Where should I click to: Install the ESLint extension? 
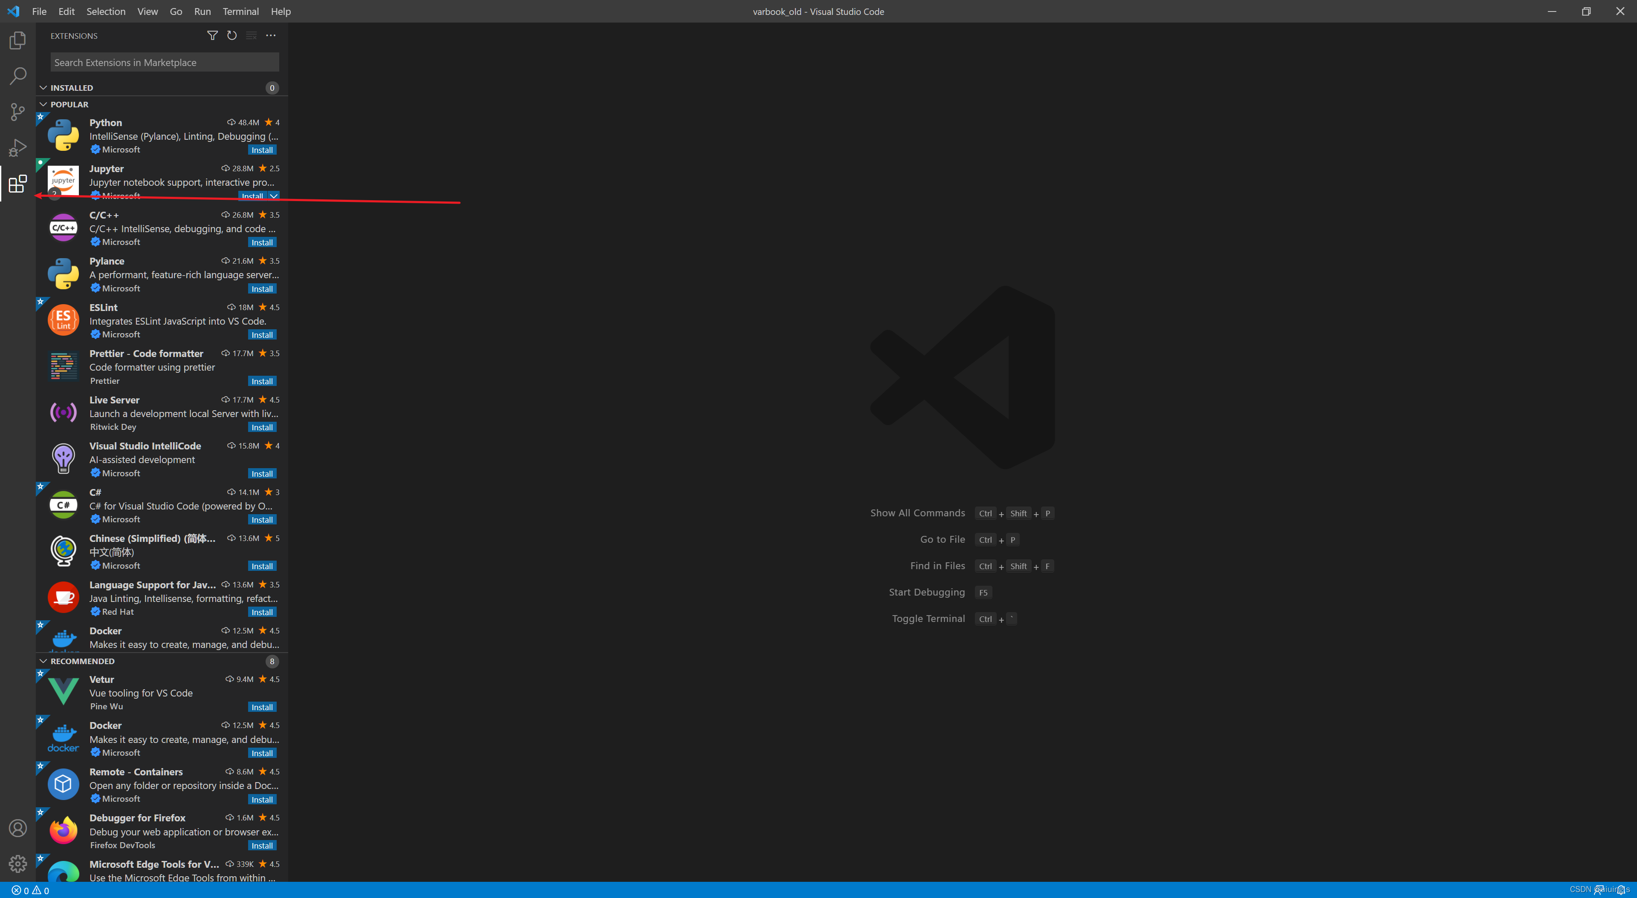[262, 335]
